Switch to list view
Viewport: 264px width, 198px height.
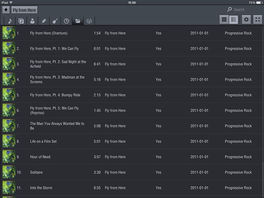point(234,19)
